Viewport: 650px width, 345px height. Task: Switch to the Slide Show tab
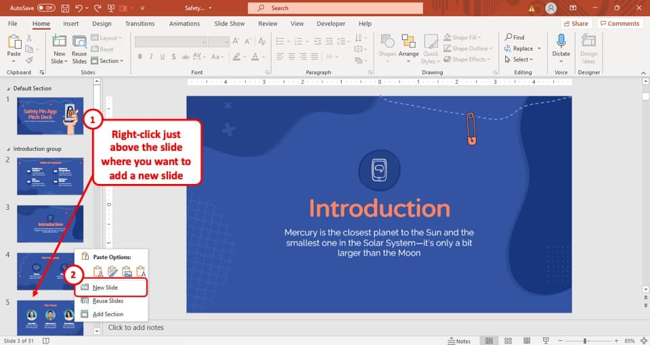tap(230, 24)
